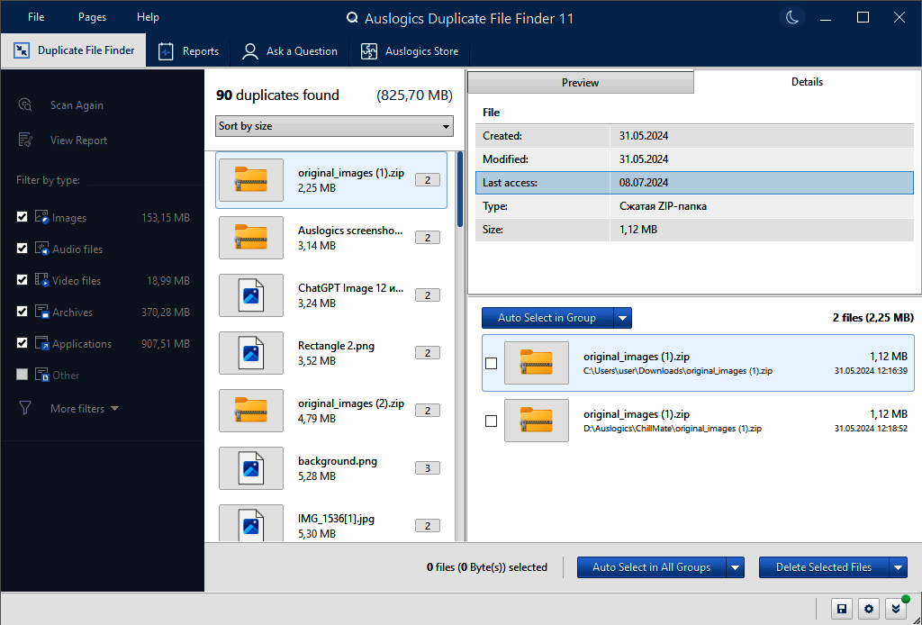Uncheck the Images filter checkbox

(23, 218)
